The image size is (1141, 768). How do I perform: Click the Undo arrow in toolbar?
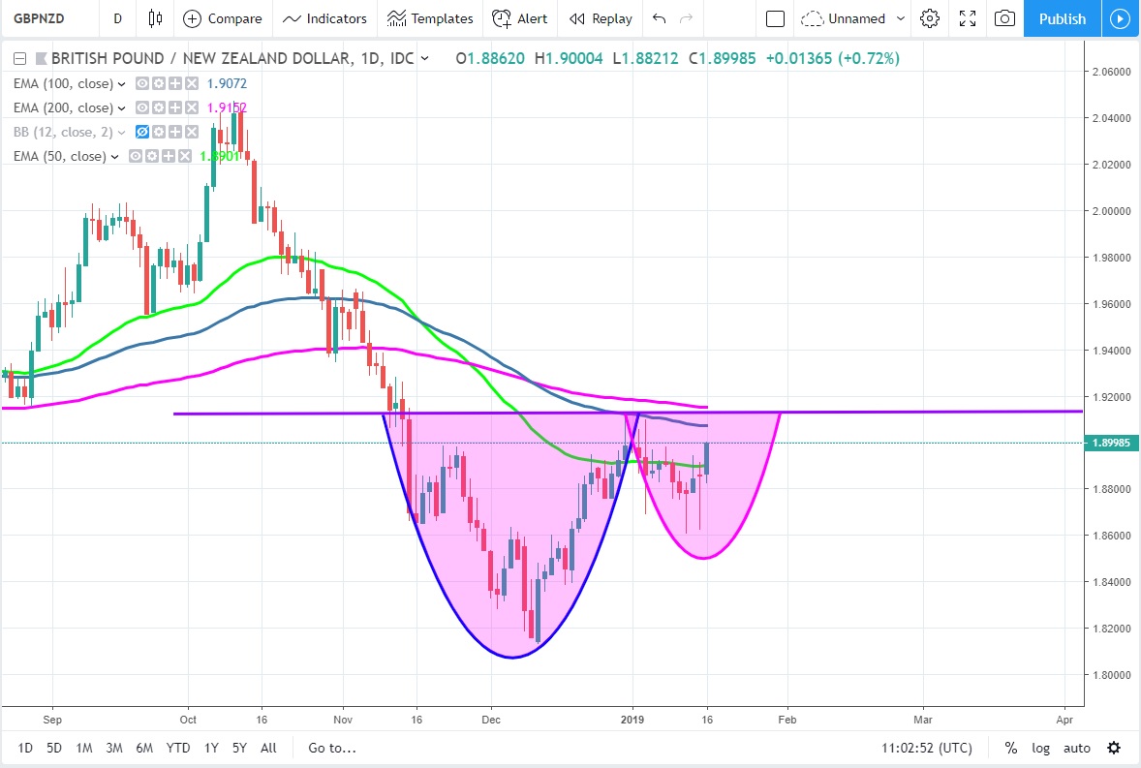click(660, 18)
